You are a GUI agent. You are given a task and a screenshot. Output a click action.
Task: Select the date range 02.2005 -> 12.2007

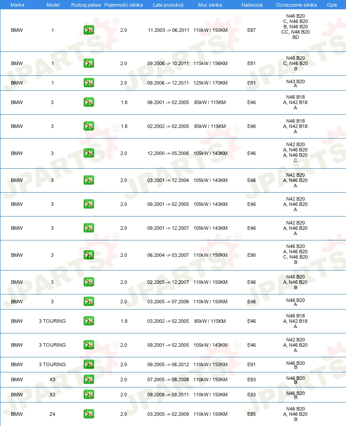(168, 282)
